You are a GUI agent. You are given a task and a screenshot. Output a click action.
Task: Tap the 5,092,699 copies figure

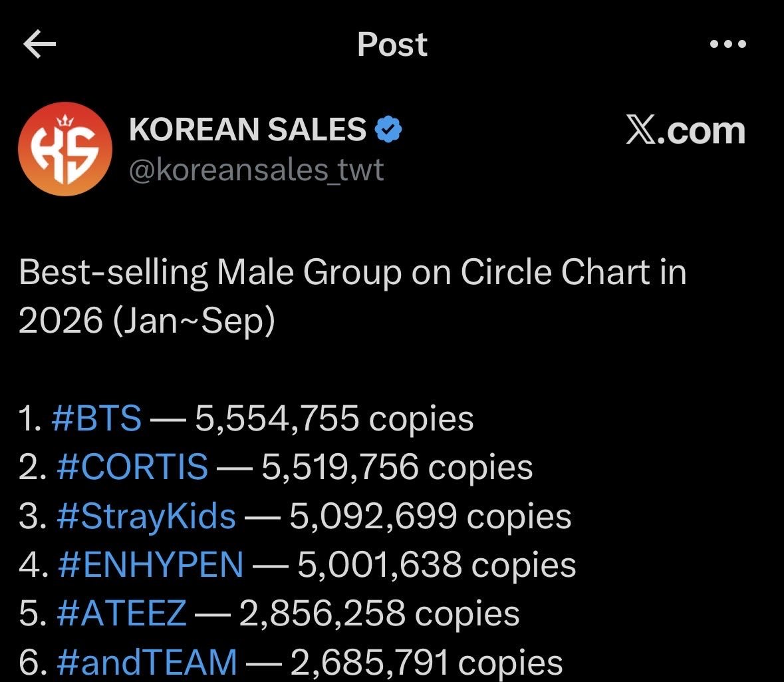430,516
